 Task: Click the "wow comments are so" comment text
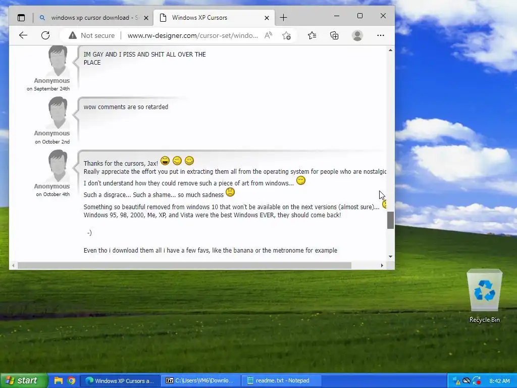tap(126, 107)
